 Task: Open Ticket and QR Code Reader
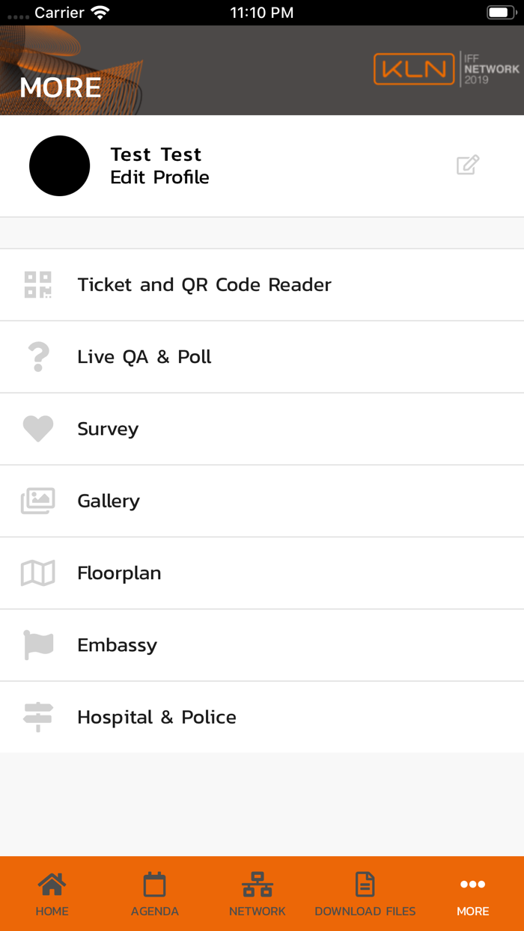pyautogui.click(x=204, y=285)
